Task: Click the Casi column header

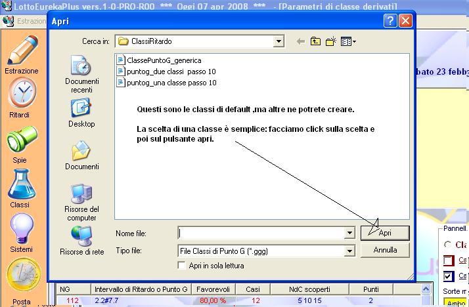Action: [253, 289]
